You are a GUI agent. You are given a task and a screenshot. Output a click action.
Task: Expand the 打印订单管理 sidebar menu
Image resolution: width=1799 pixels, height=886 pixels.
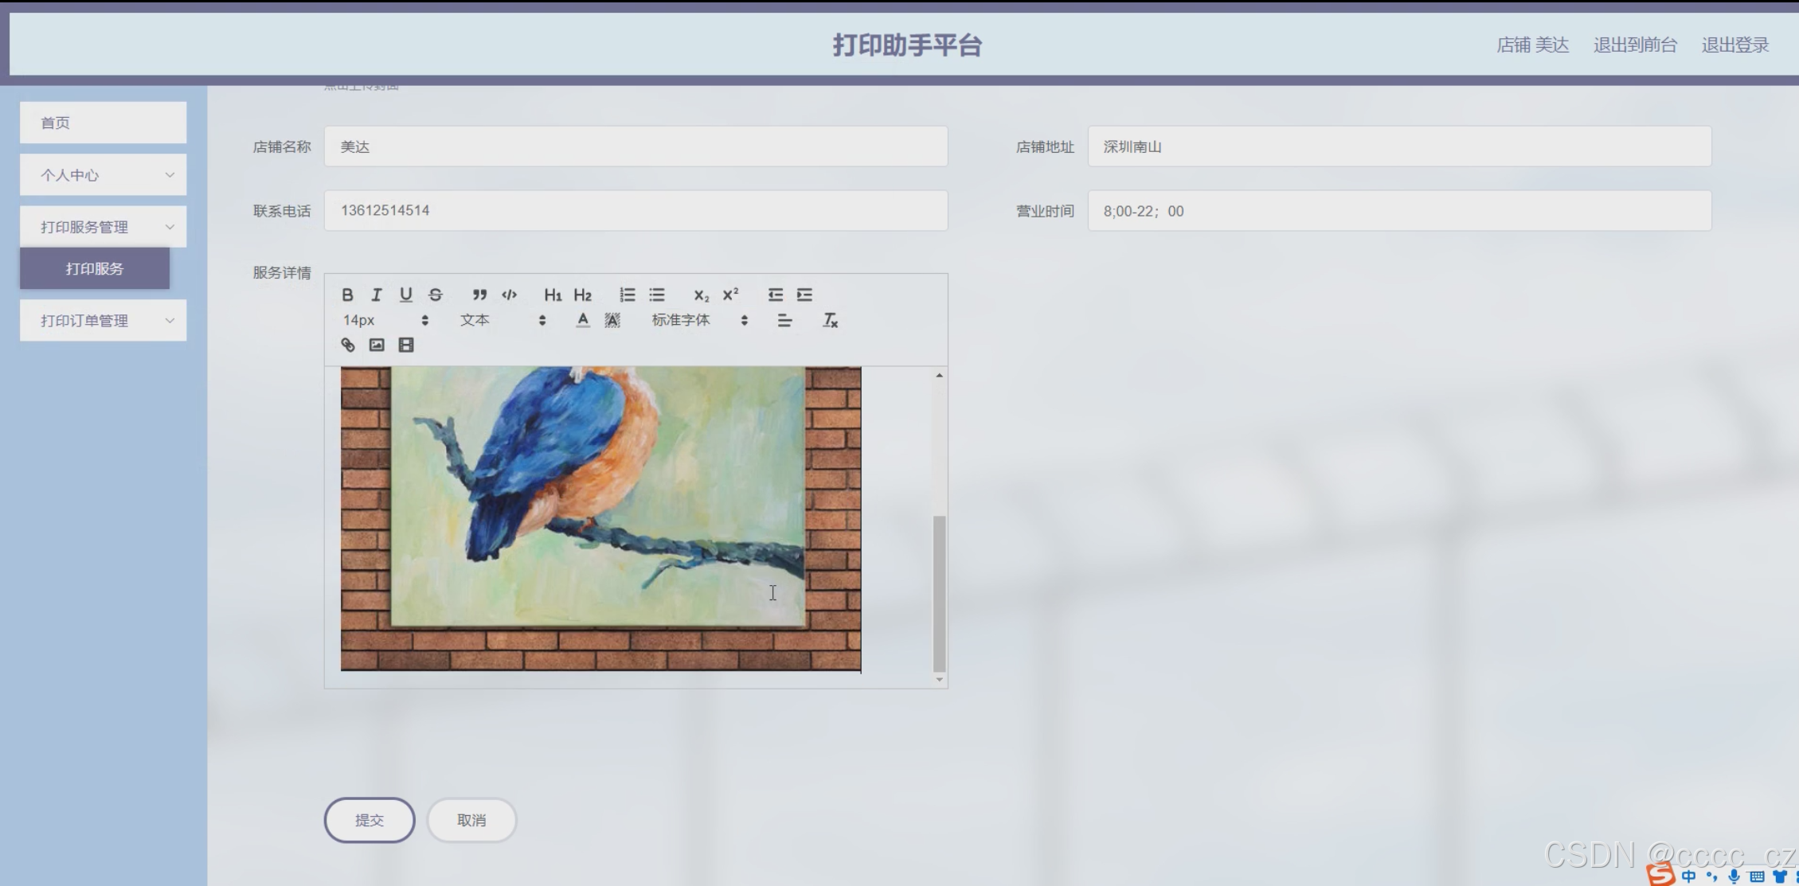point(104,321)
